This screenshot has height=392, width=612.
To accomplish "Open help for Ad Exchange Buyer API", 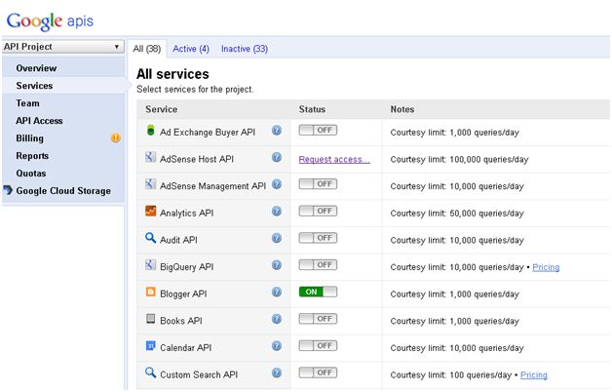I will [277, 130].
